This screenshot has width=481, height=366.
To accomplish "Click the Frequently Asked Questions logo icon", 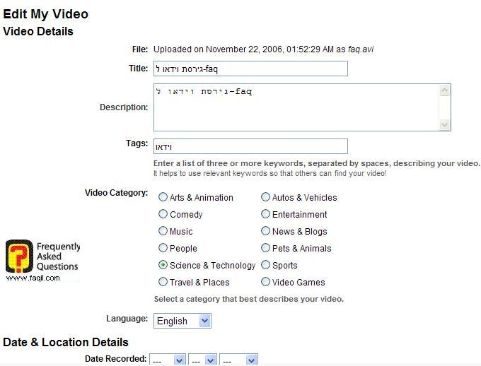I will click(19, 256).
